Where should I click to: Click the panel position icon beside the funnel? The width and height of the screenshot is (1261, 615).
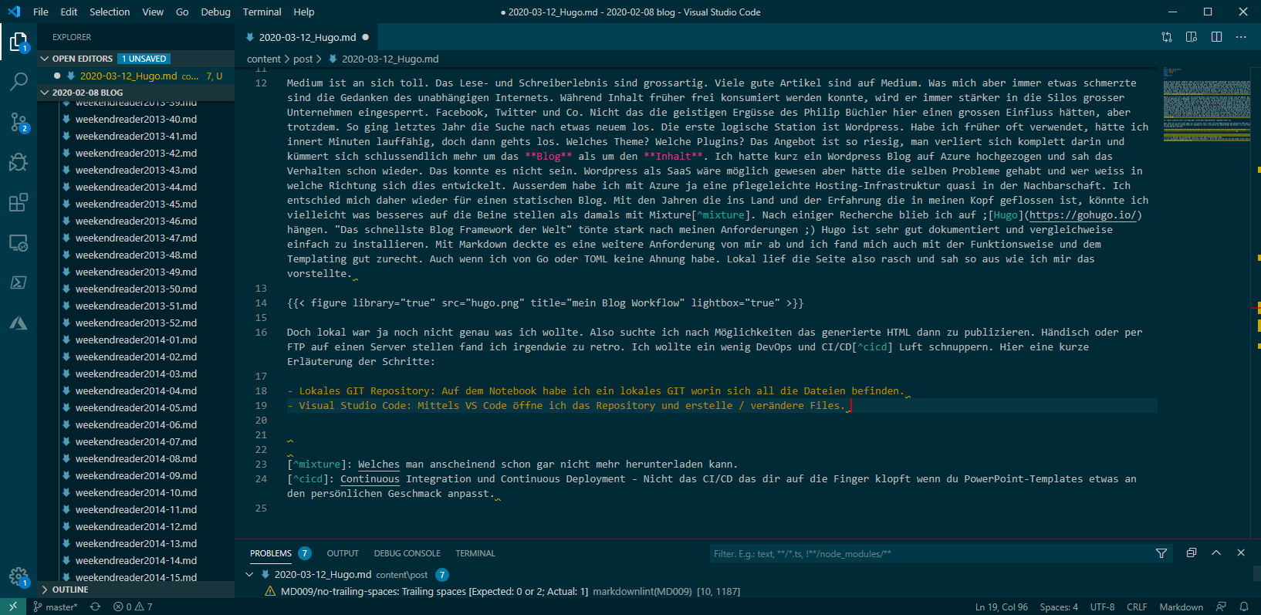click(x=1192, y=553)
